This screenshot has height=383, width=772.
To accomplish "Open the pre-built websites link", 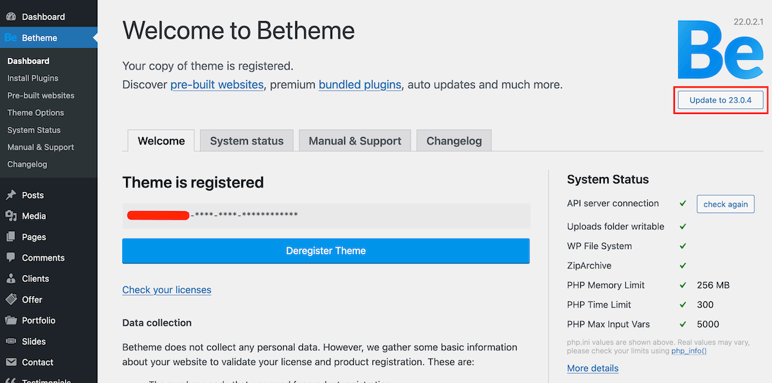I will tap(217, 85).
